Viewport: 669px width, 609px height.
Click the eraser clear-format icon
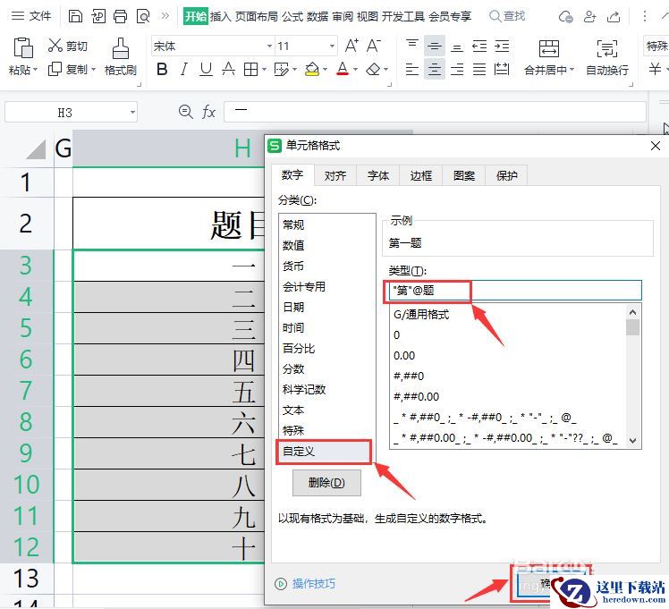[x=373, y=69]
